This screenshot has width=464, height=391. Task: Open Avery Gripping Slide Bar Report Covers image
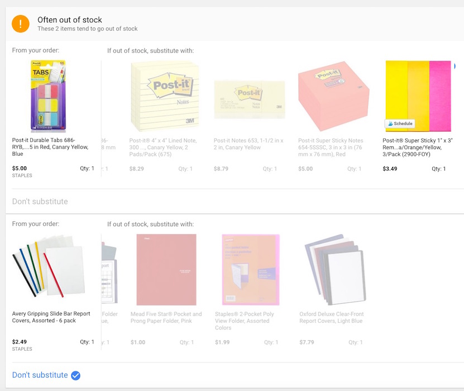pyautogui.click(x=49, y=266)
